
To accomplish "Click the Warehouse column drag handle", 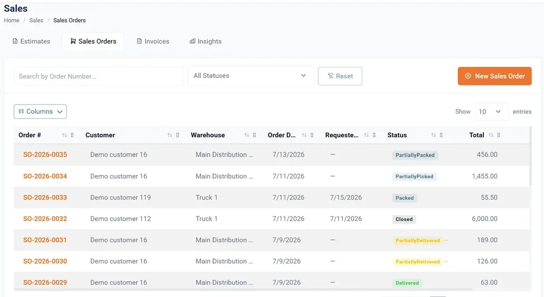I will [x=254, y=135].
